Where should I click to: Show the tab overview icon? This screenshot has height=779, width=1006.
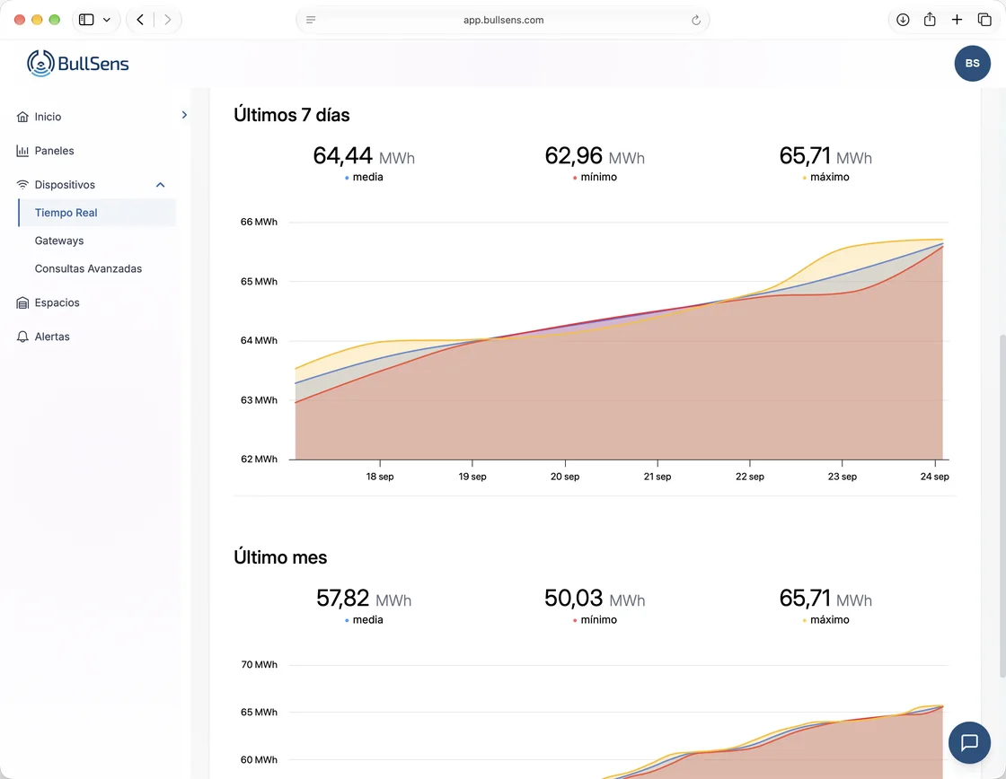tap(984, 20)
